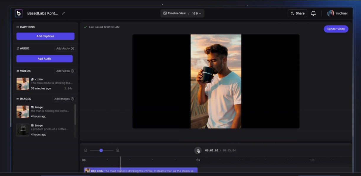Click the zoom in magnifier icon

click(118, 151)
